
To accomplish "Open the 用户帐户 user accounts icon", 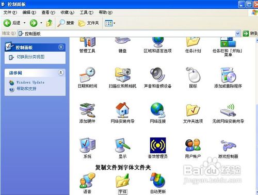I will [193, 145].
